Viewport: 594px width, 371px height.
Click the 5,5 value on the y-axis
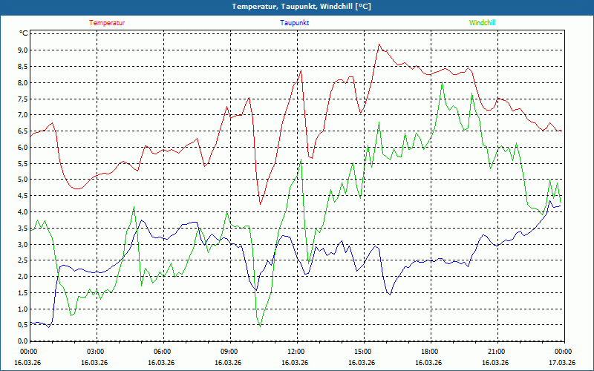click(x=22, y=163)
